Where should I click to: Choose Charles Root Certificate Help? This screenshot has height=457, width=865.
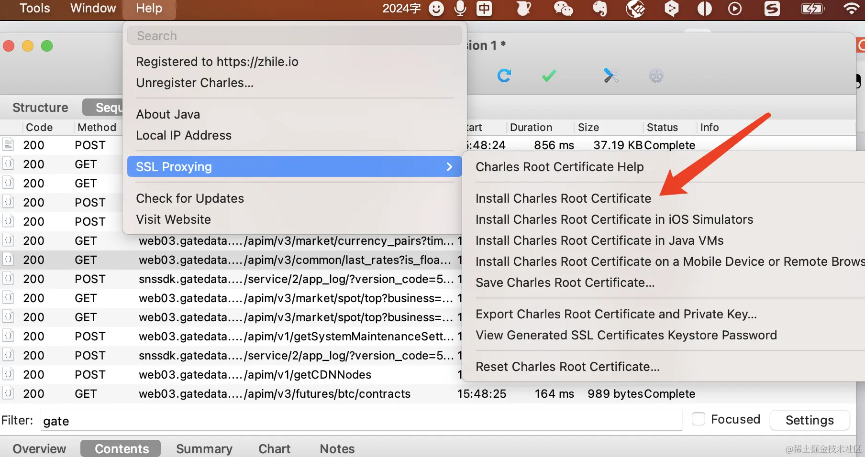point(559,167)
